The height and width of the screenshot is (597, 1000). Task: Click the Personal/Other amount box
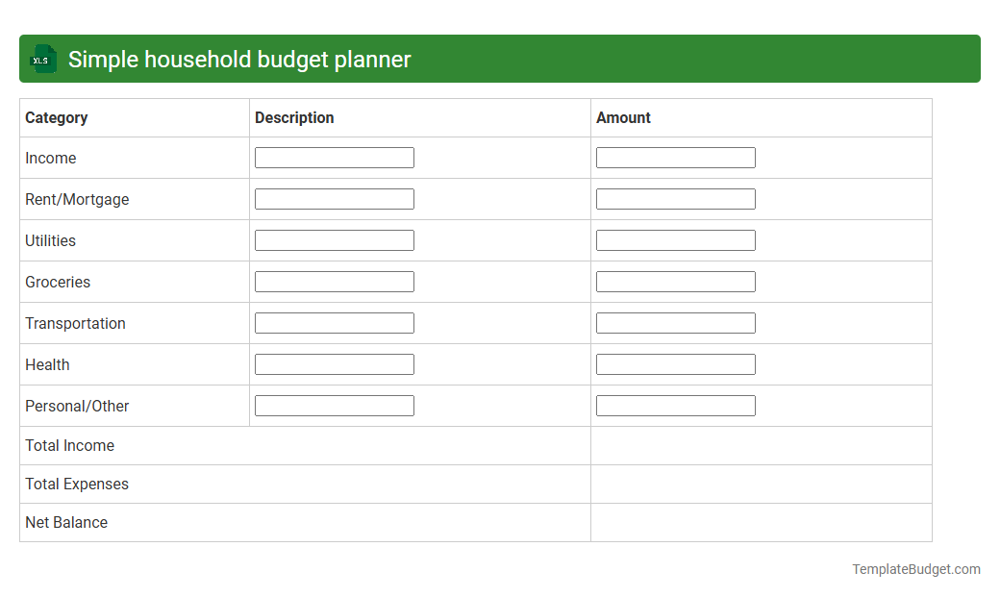click(675, 405)
